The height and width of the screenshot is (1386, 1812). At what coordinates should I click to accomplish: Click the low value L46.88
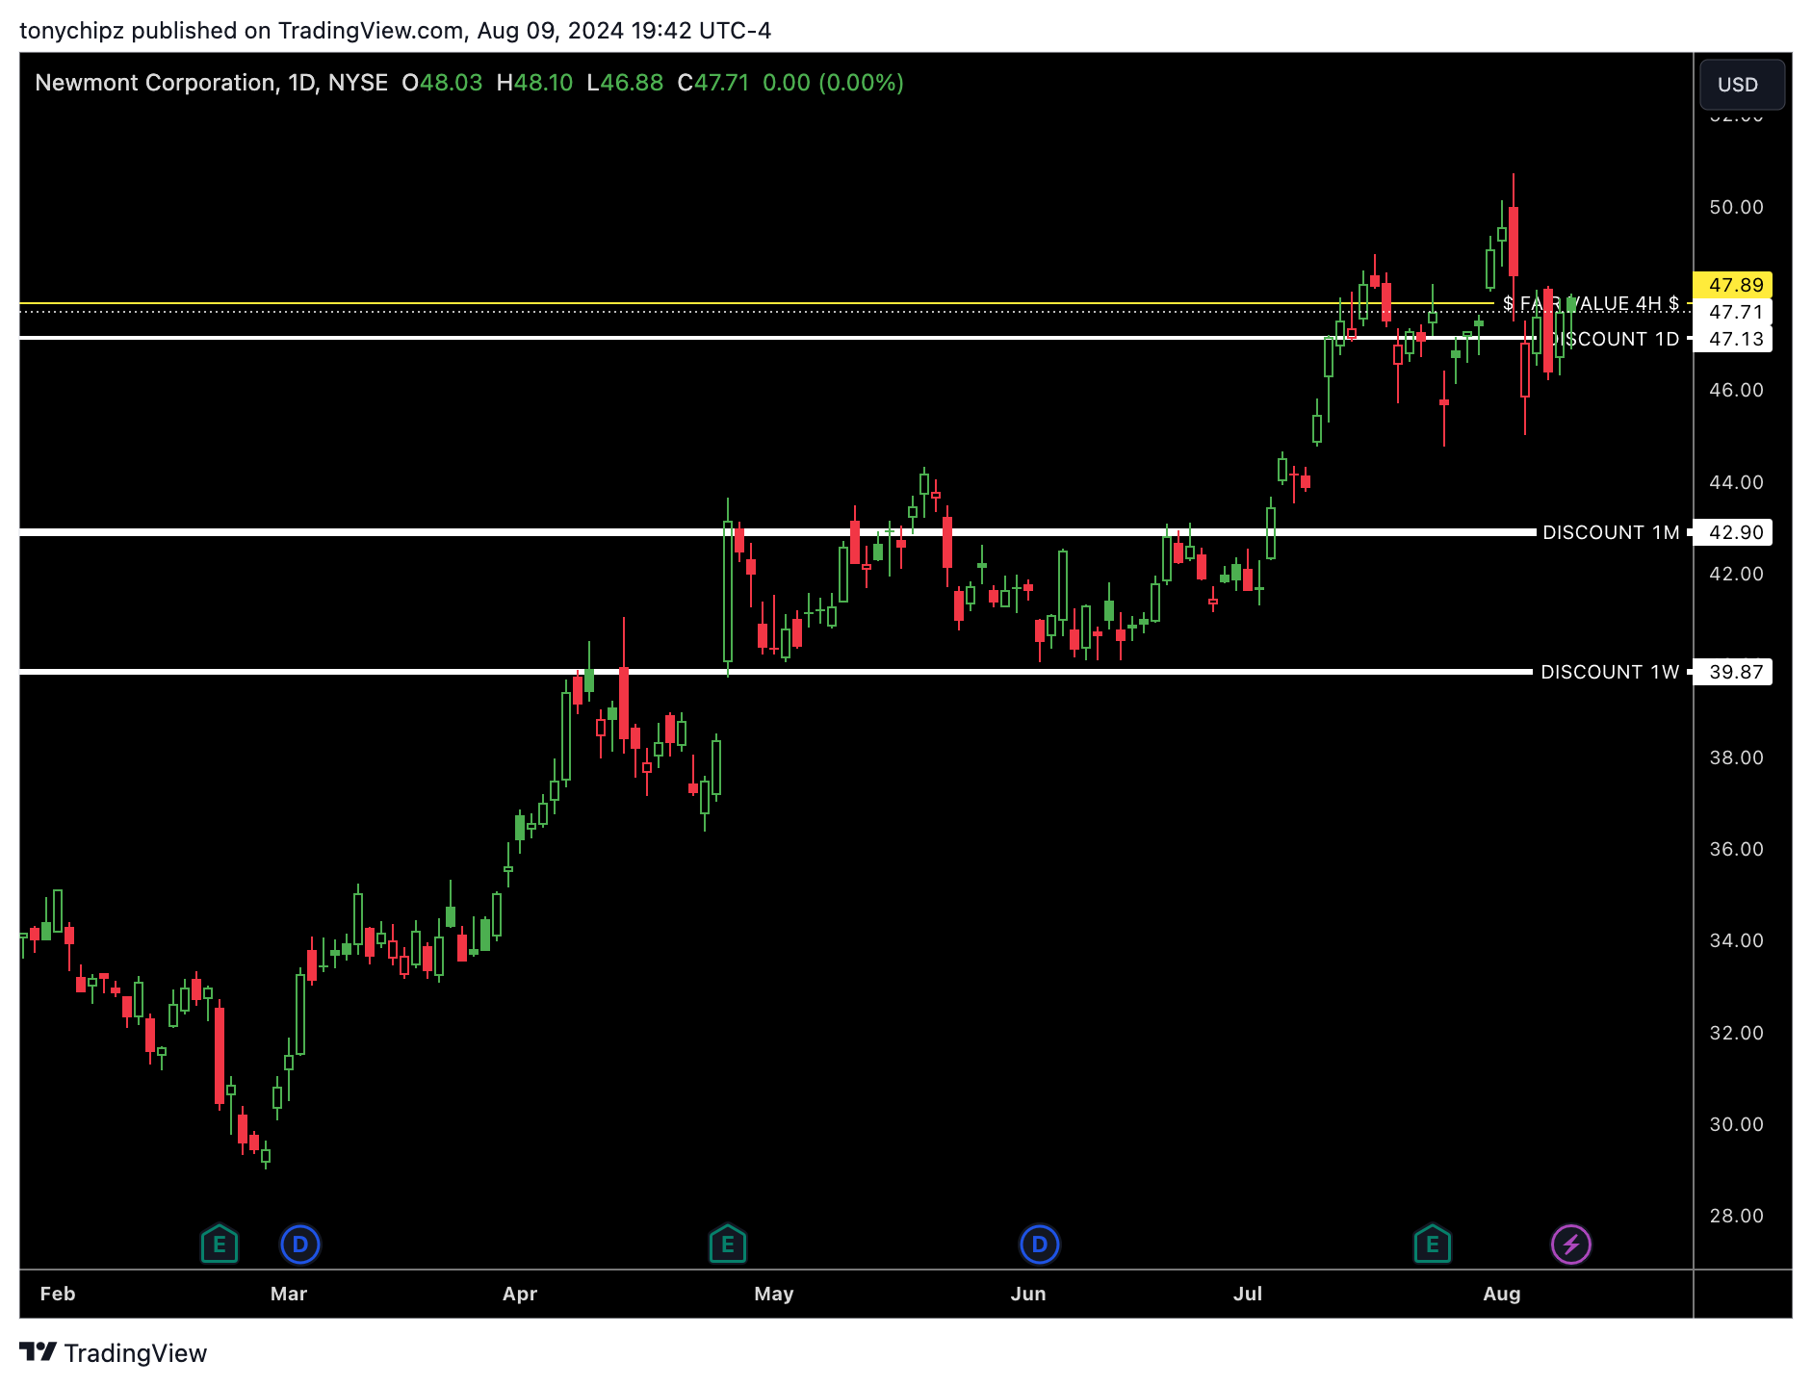(625, 83)
